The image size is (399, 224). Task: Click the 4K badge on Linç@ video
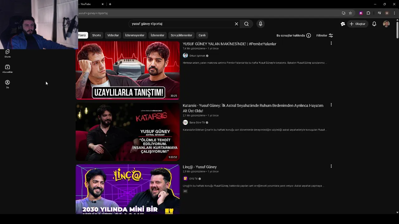click(185, 191)
